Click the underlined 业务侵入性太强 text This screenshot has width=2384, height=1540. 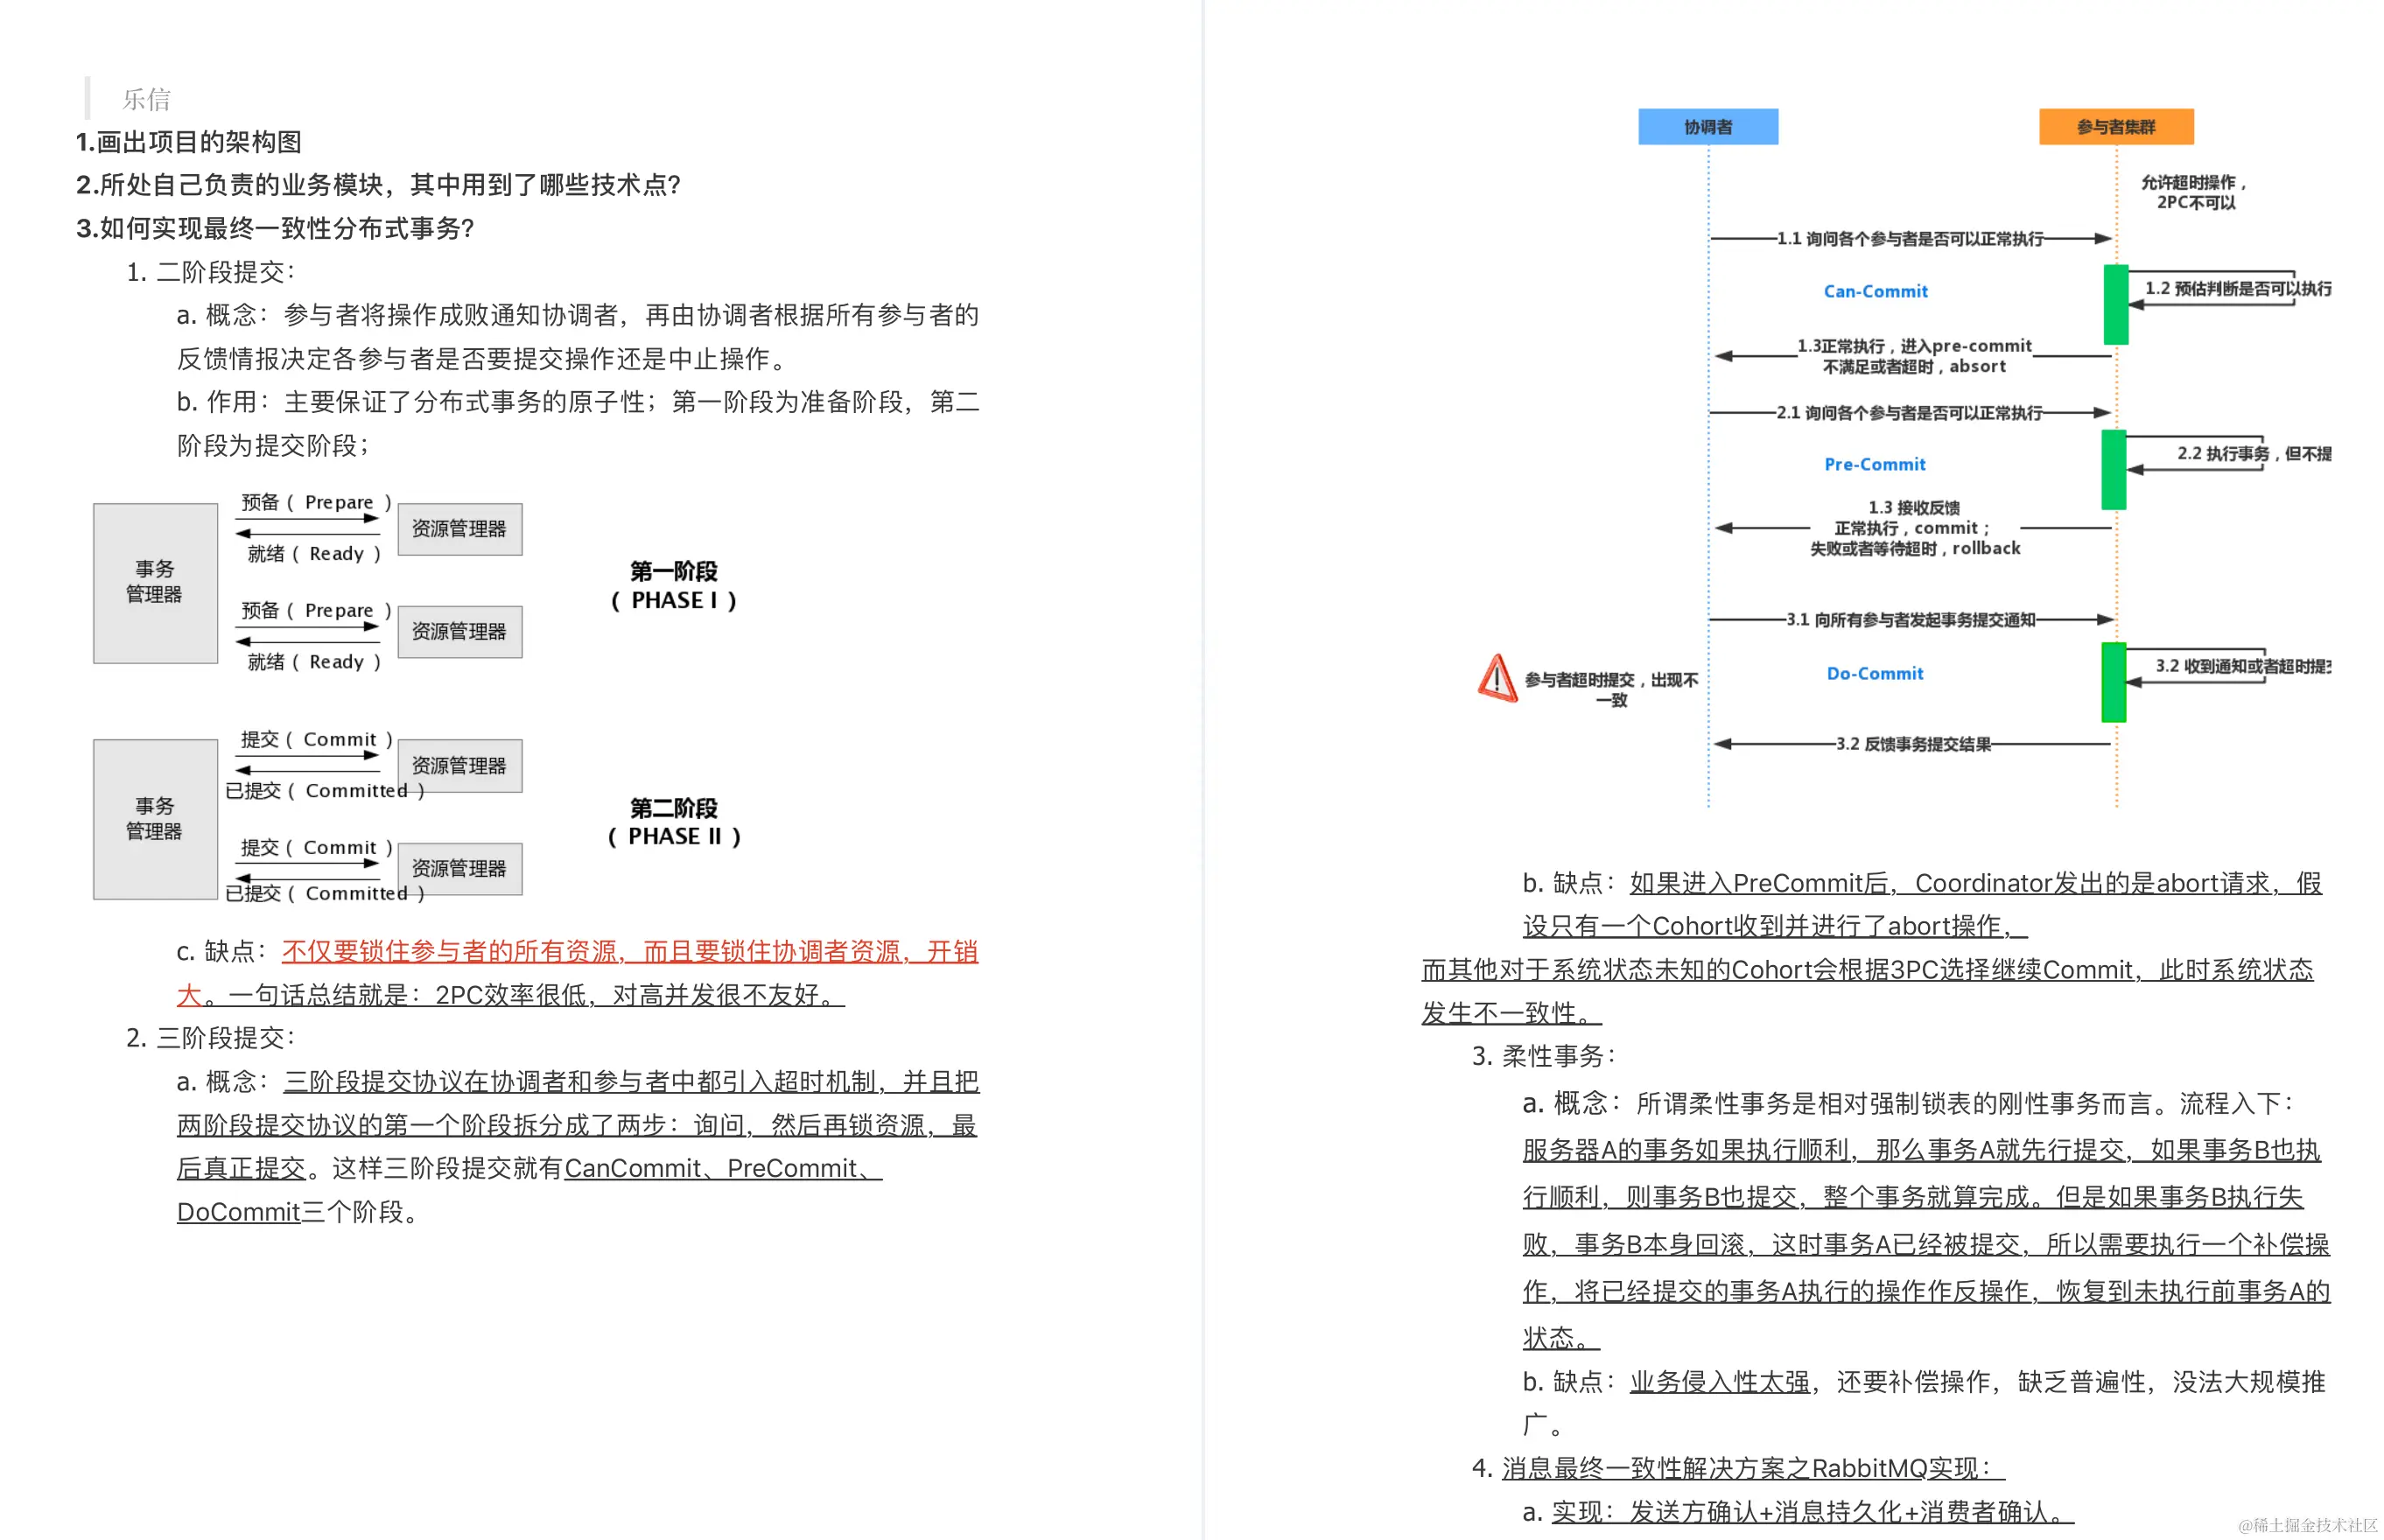click(1719, 1382)
